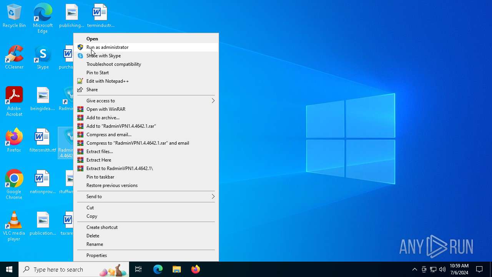Launch Microsoft Edge from the desktop shortcut
Screen dimensions: 492x277
(x=43, y=18)
